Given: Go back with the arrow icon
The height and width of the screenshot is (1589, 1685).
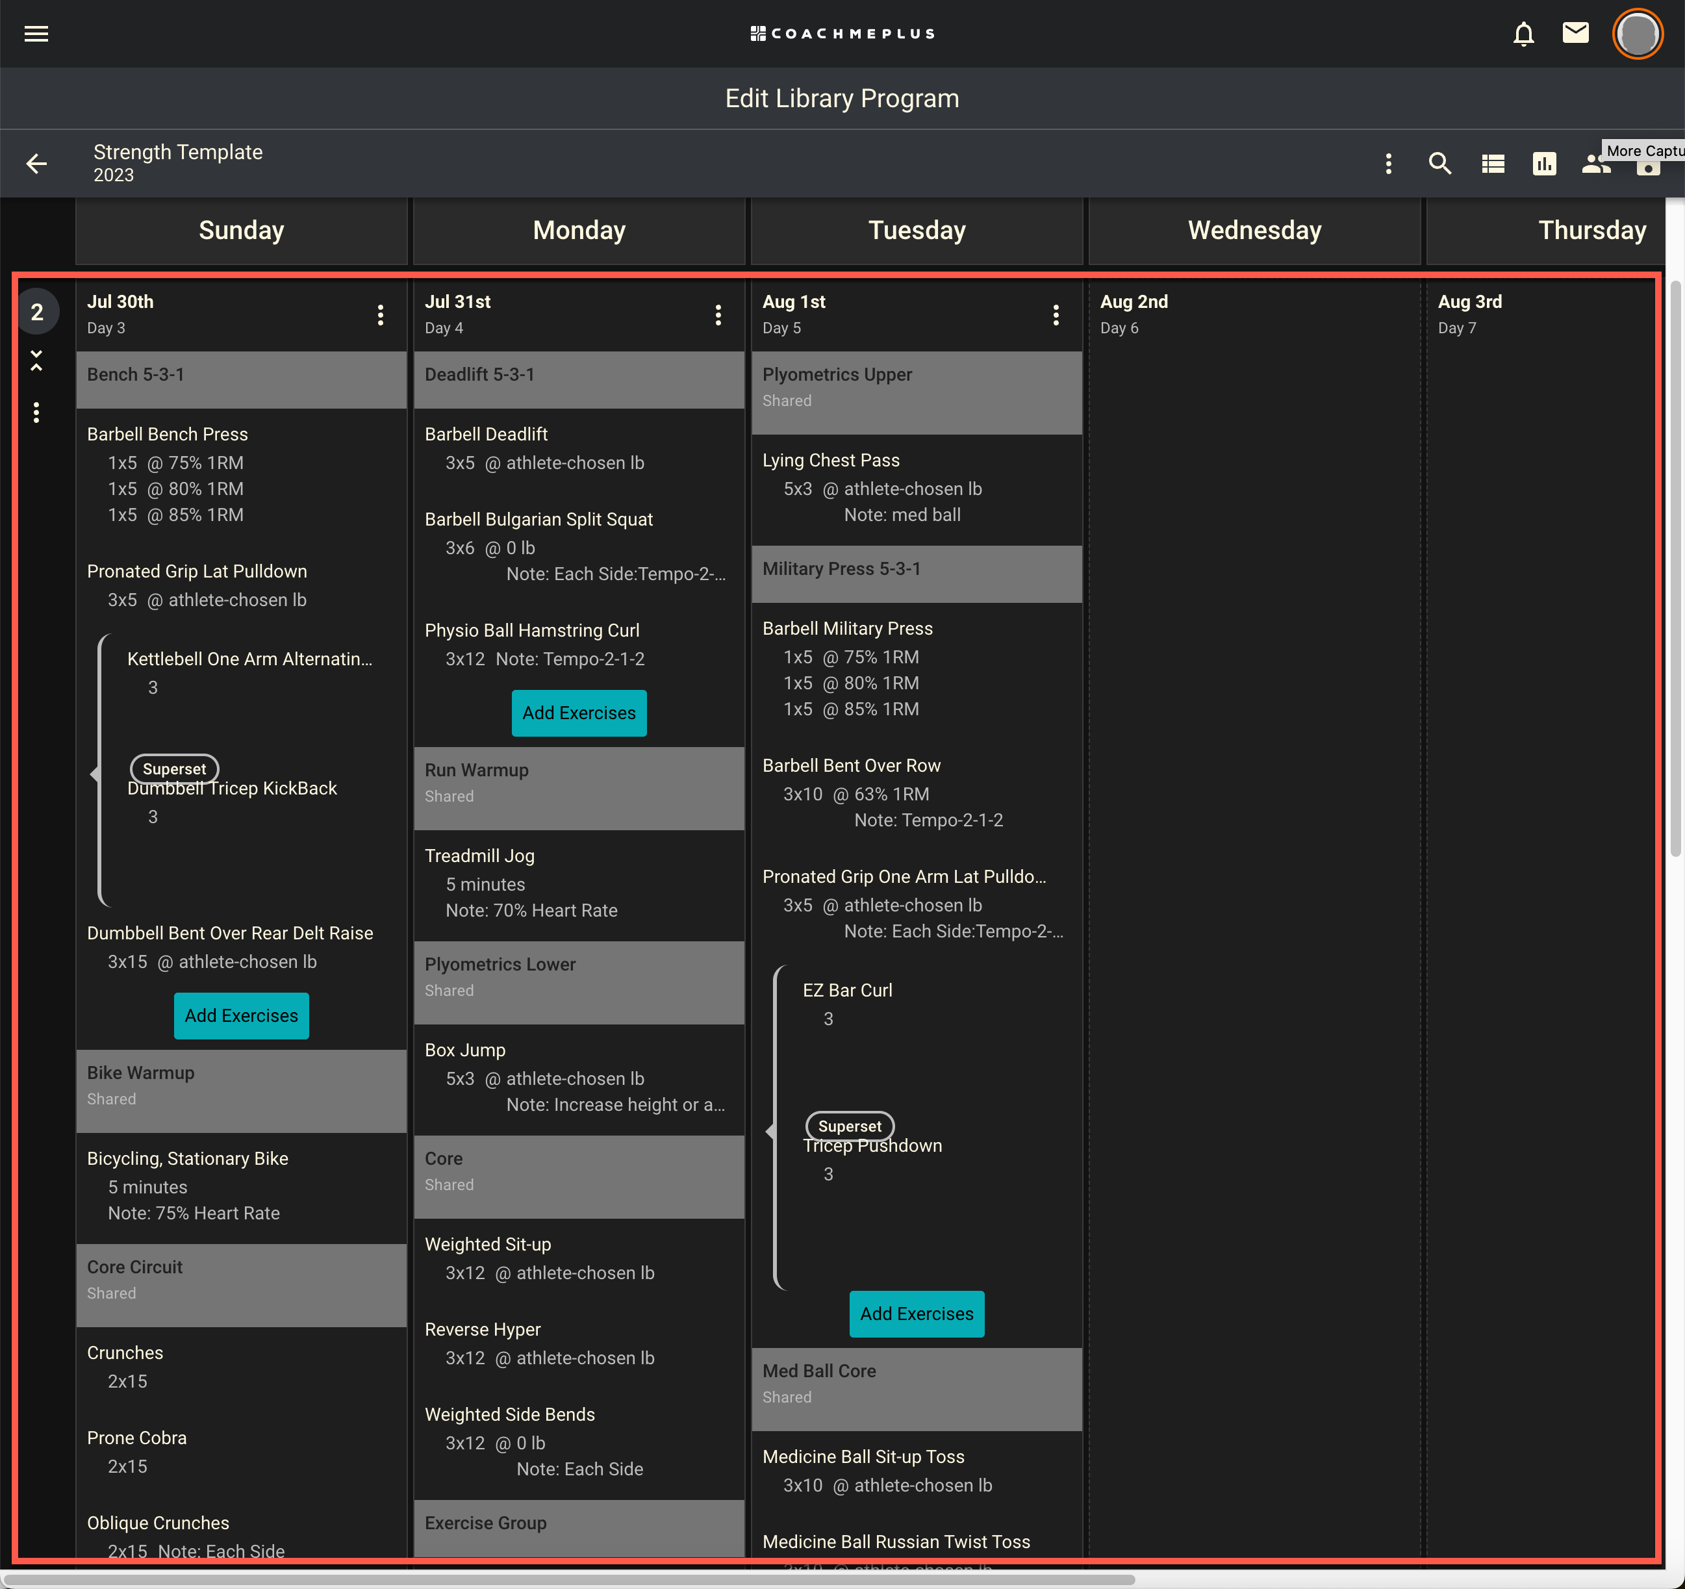Looking at the screenshot, I should click(36, 164).
